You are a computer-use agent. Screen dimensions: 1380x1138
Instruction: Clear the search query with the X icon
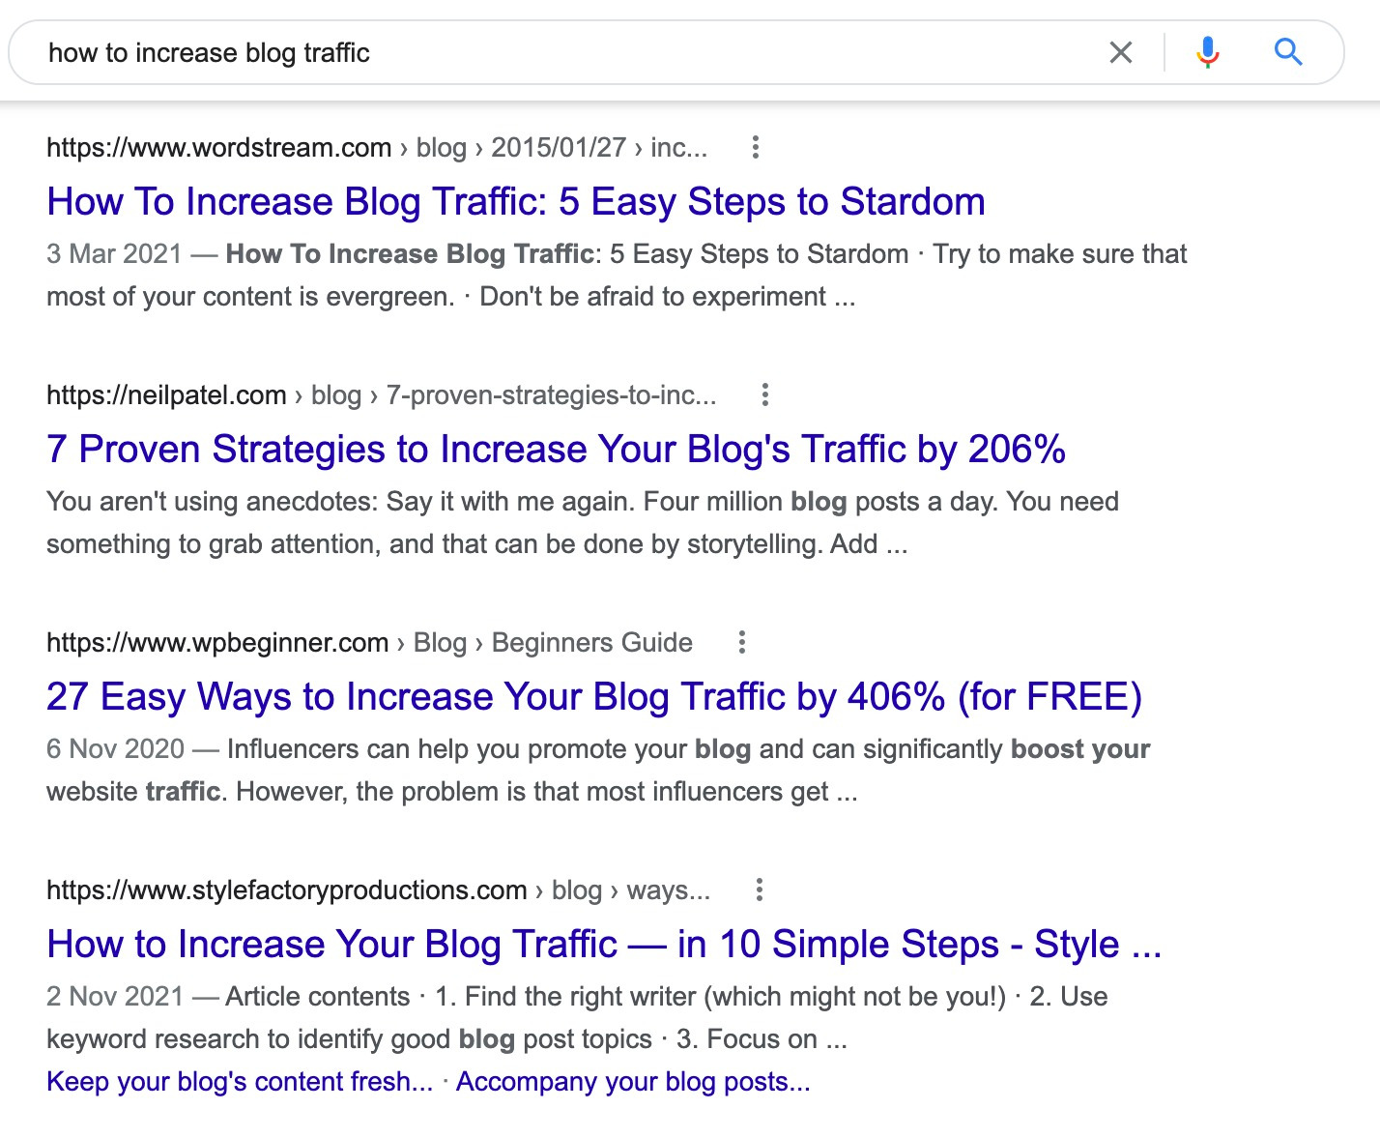pyautogui.click(x=1121, y=52)
